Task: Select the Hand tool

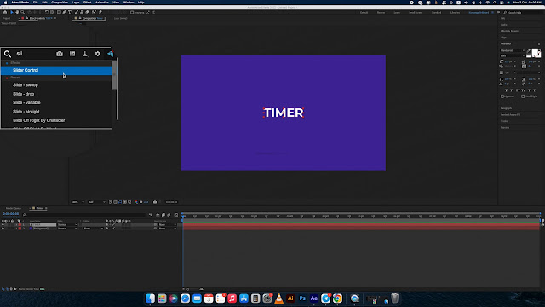Action: click(x=17, y=12)
